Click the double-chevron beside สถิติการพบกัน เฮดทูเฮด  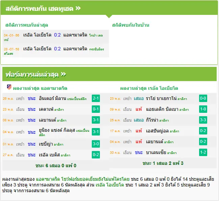point(78,8)
